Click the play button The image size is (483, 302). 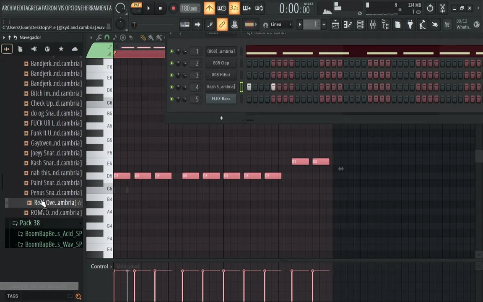point(148,8)
